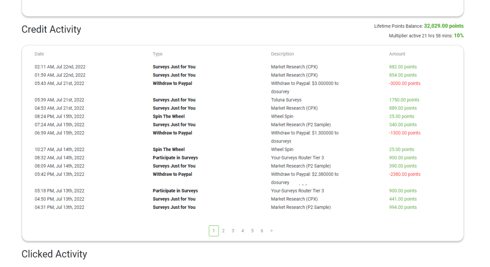
Task: Select current page 1 in pagination
Action: pyautogui.click(x=214, y=231)
